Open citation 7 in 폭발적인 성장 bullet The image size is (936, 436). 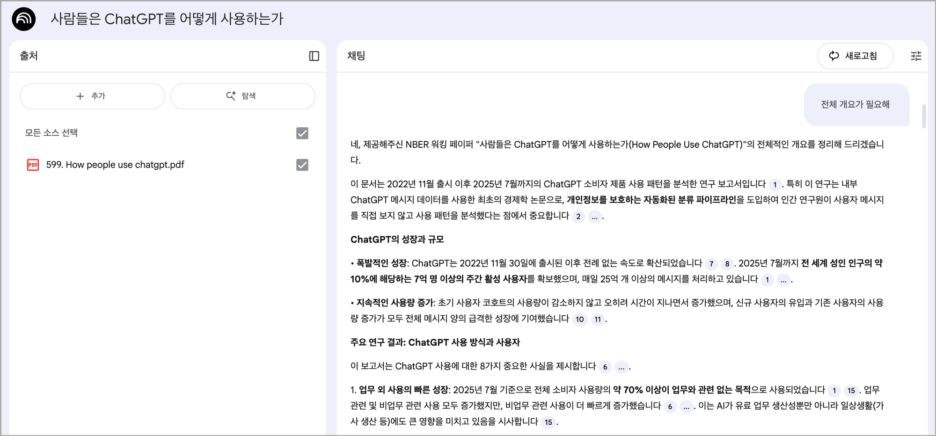(711, 264)
